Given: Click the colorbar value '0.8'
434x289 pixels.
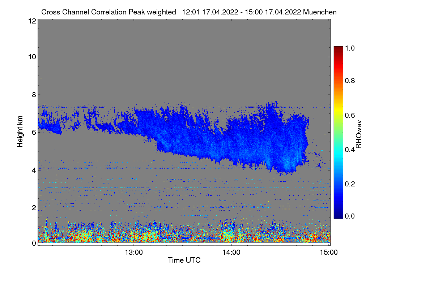Looking at the screenshot, I should [350, 81].
